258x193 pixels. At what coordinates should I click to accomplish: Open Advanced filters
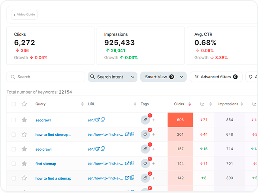(216, 77)
